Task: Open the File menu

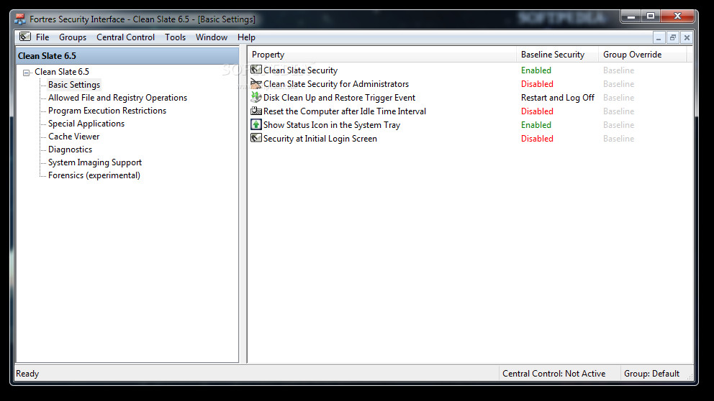Action: pos(42,37)
